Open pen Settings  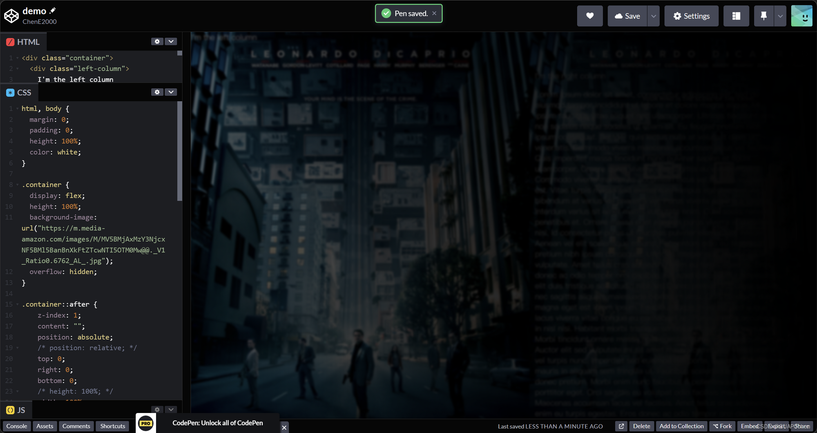coord(691,16)
